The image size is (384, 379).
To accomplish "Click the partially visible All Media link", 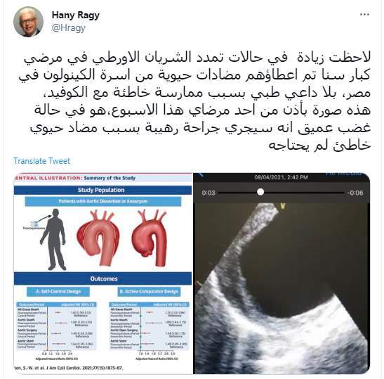I will (x=343, y=174).
